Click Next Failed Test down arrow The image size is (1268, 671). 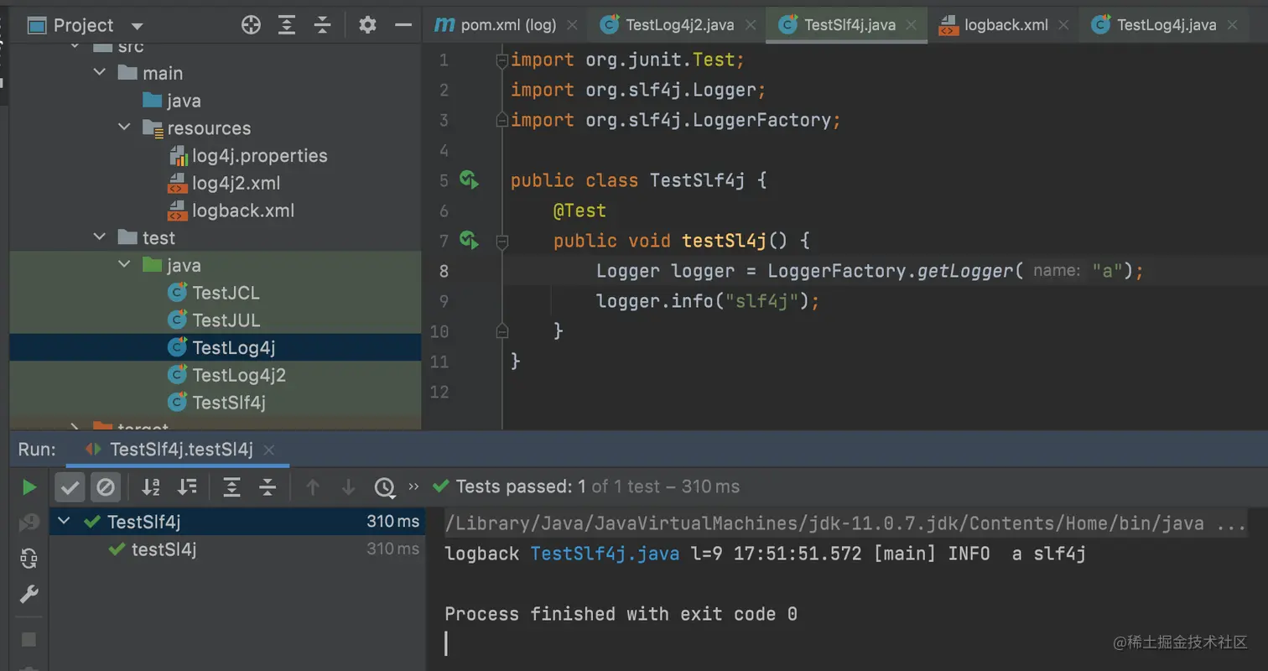click(x=349, y=486)
